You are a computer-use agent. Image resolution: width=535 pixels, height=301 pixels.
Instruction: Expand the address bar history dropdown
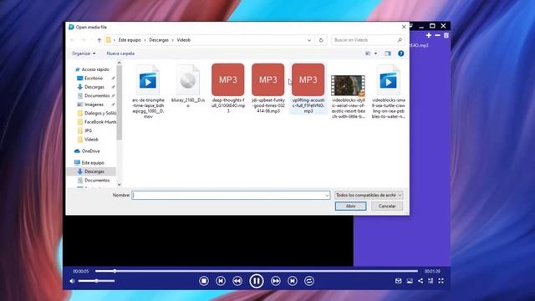pos(309,40)
